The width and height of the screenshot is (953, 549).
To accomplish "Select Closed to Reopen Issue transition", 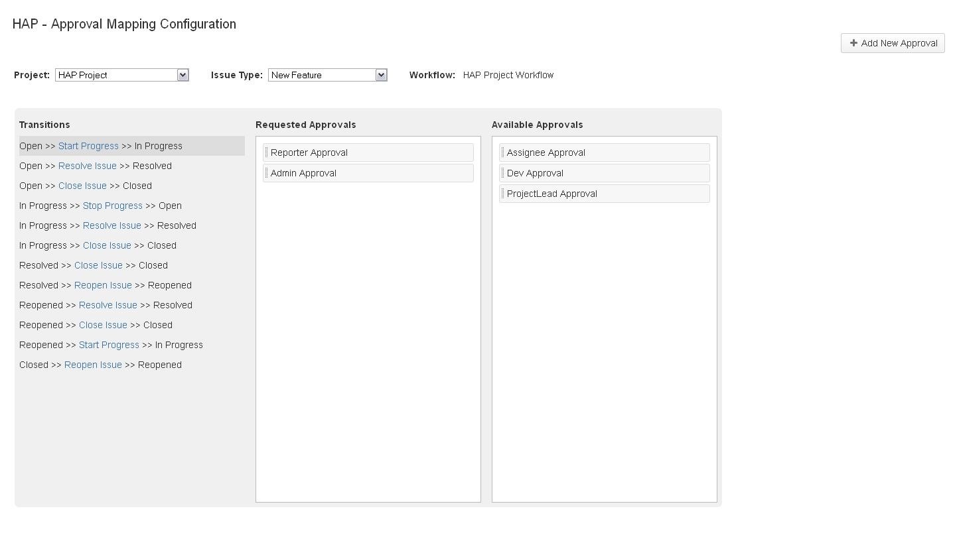I will click(93, 365).
